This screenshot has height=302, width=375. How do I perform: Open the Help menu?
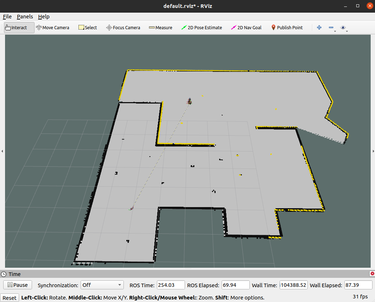pos(44,17)
